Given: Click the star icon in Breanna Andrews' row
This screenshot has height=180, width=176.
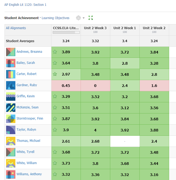Looking at the screenshot, I should pyautogui.click(x=55, y=52).
